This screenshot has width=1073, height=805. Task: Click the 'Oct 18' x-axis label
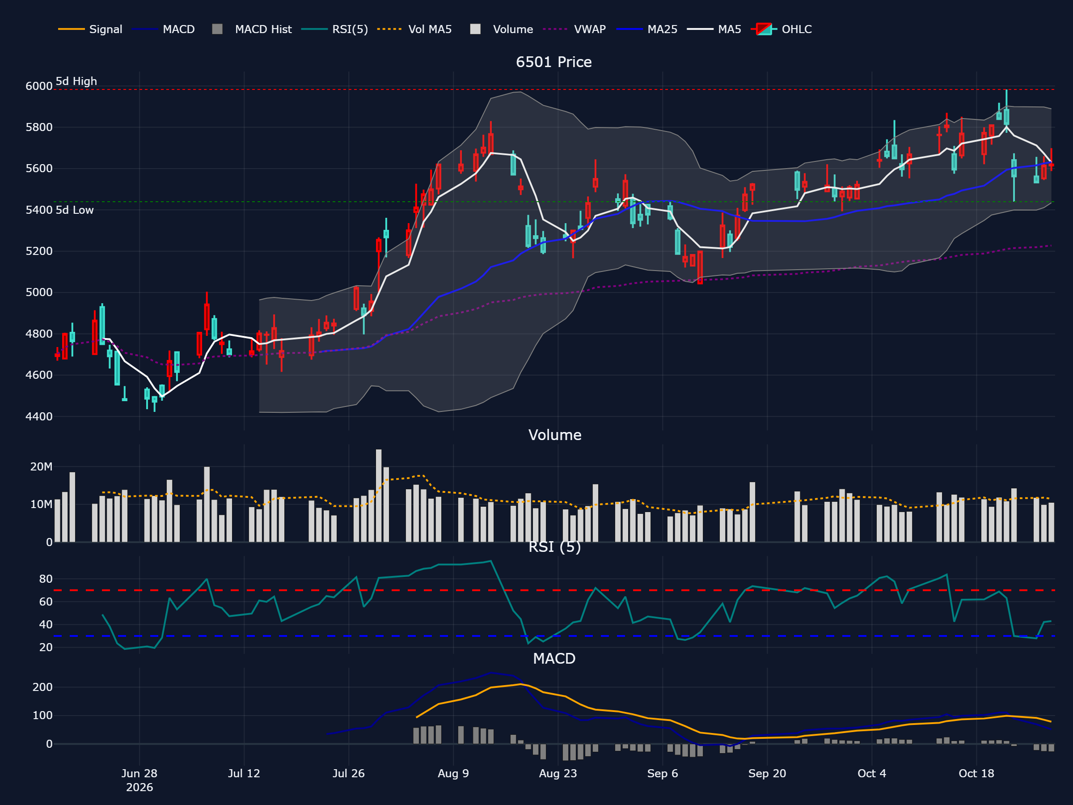[x=976, y=773]
